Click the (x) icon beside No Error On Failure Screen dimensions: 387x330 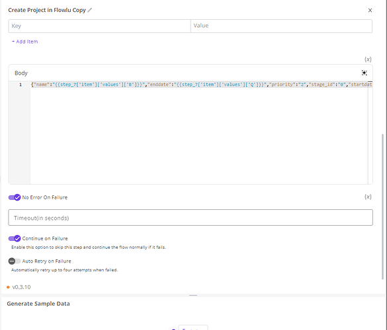368,197
